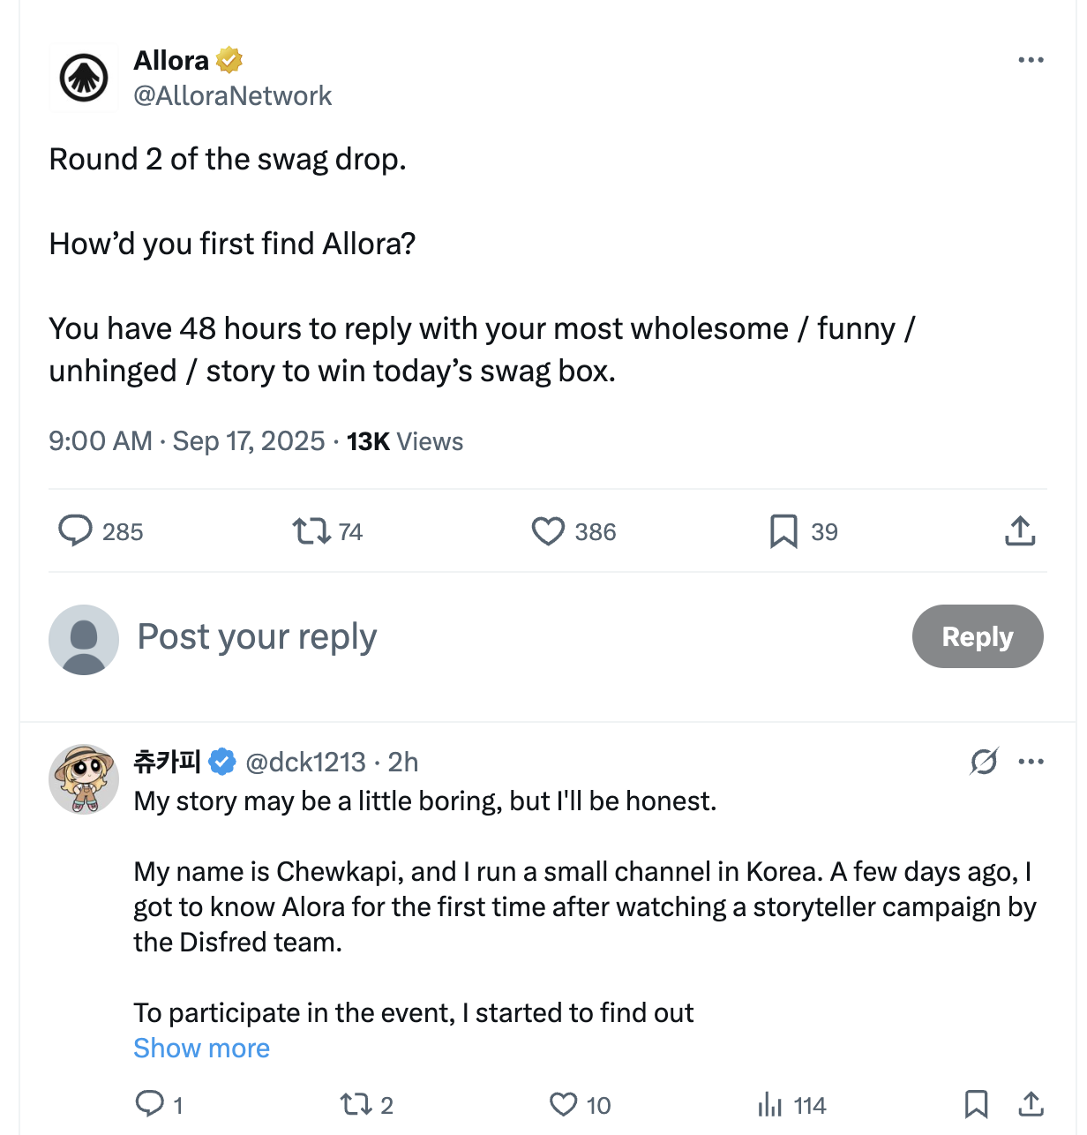
Task: Expand Chewkapi's reply with Show more
Action: pyautogui.click(x=201, y=1048)
